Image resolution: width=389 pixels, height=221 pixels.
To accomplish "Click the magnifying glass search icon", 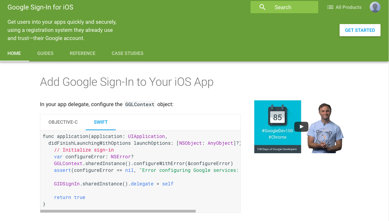I will [x=262, y=7].
